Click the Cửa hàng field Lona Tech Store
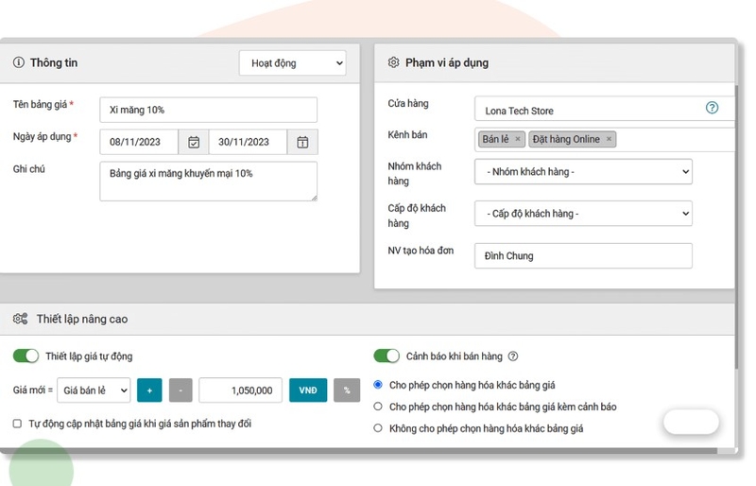This screenshot has height=486, width=756. (605, 108)
